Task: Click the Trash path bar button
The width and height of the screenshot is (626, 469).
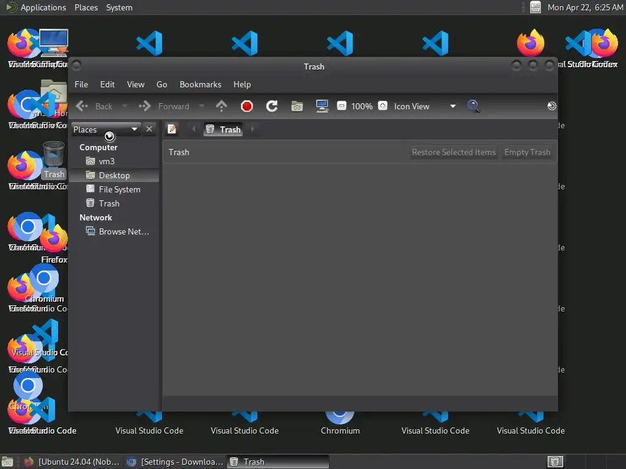Action: click(223, 129)
